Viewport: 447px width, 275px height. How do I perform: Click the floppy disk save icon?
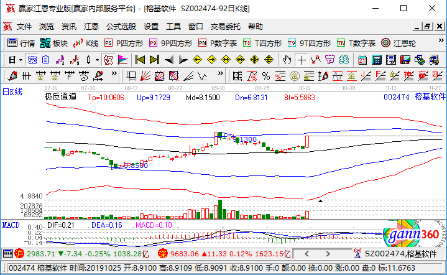pyautogui.click(x=405, y=60)
